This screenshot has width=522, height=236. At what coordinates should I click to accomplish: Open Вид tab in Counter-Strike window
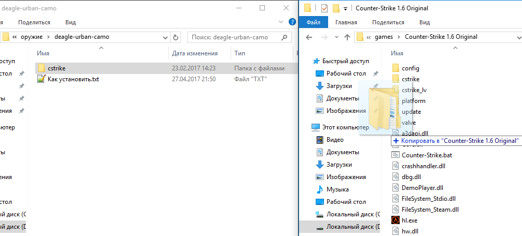425,22
